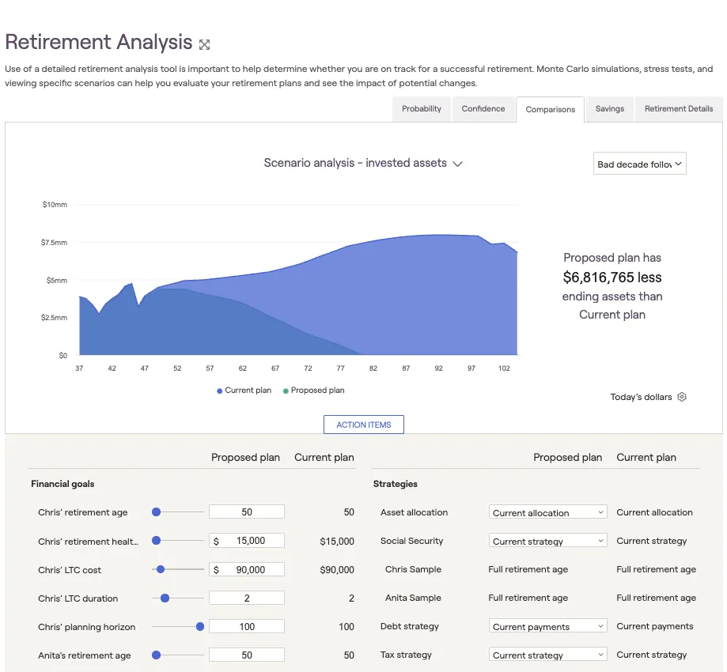This screenshot has height=672, width=727.
Task: Toggle Proposed plan legend marker
Action: click(286, 391)
